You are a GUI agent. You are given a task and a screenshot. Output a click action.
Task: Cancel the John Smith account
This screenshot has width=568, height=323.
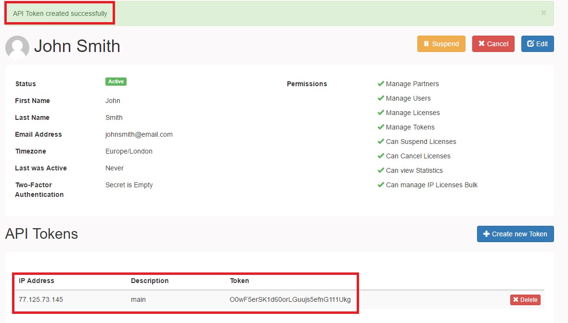pyautogui.click(x=493, y=44)
